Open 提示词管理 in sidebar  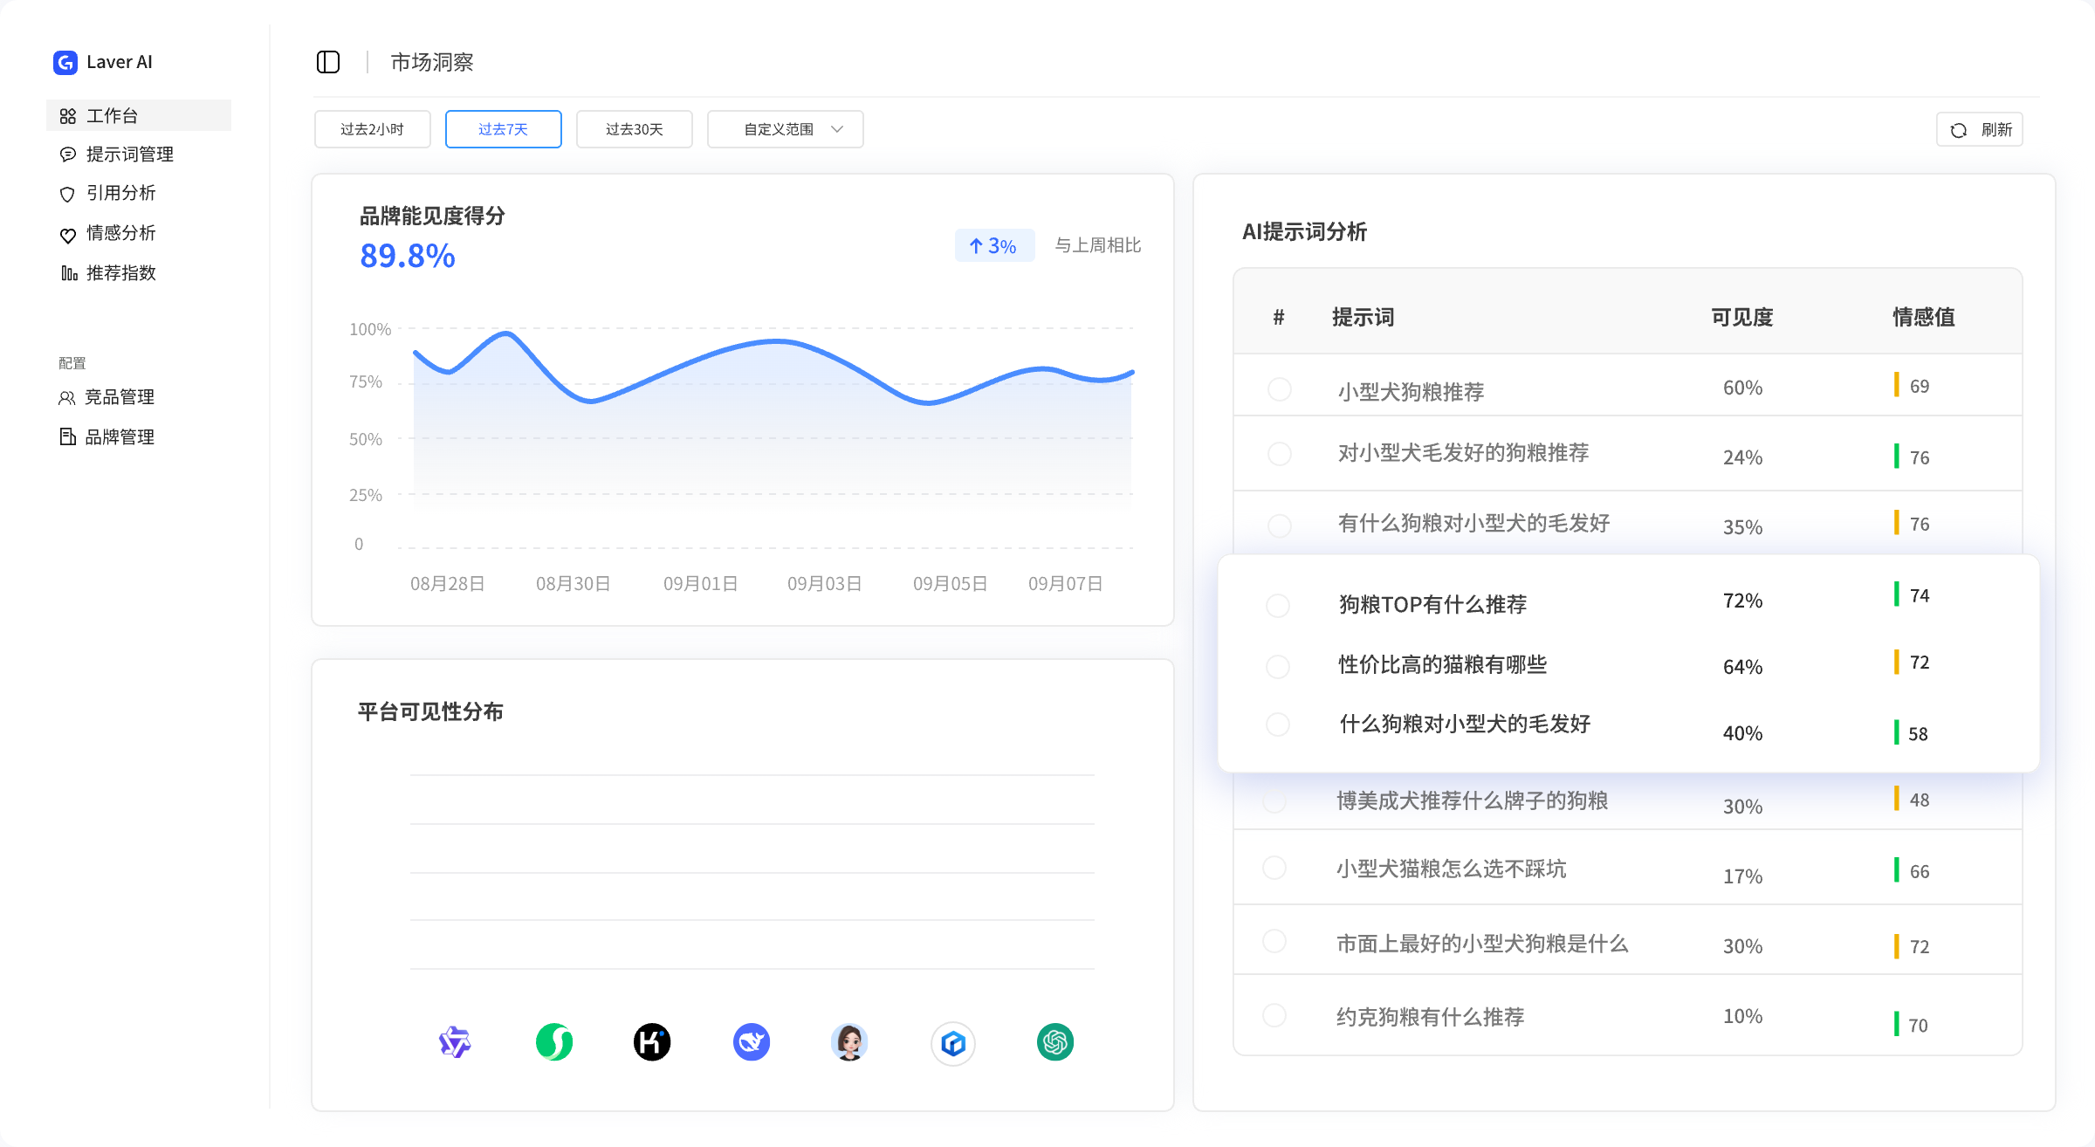[x=129, y=155]
